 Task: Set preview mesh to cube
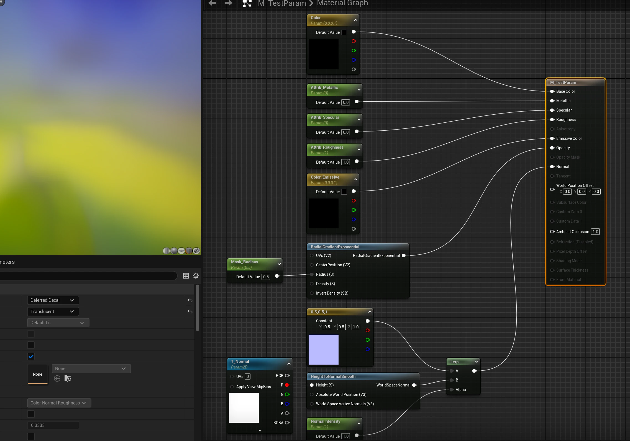click(189, 251)
